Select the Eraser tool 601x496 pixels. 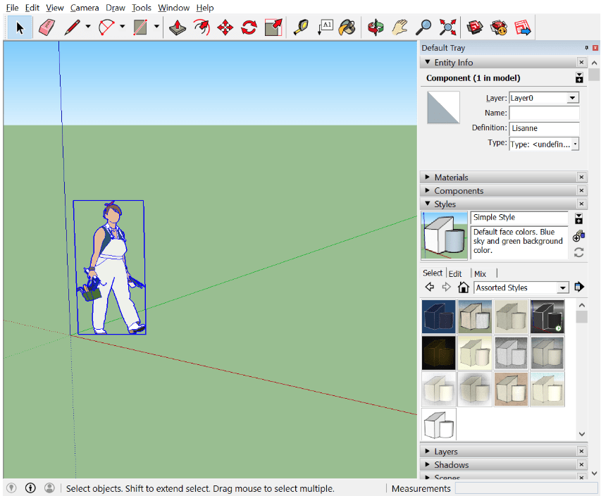click(47, 27)
